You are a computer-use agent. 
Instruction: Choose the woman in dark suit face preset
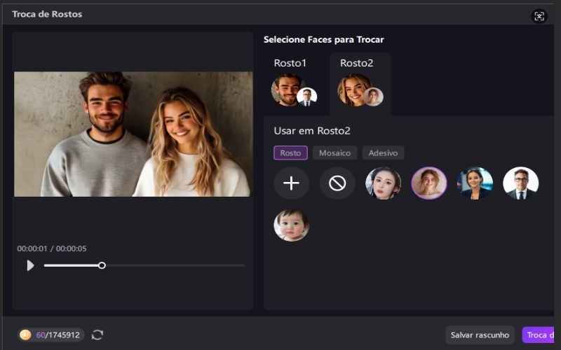point(475,183)
